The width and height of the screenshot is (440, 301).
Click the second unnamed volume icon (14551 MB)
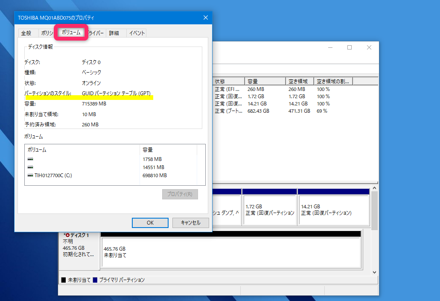pyautogui.click(x=30, y=167)
